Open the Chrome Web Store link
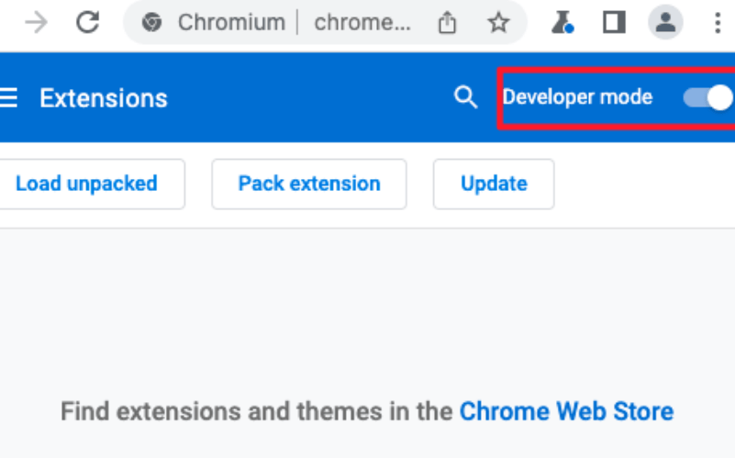The height and width of the screenshot is (458, 735). (566, 411)
